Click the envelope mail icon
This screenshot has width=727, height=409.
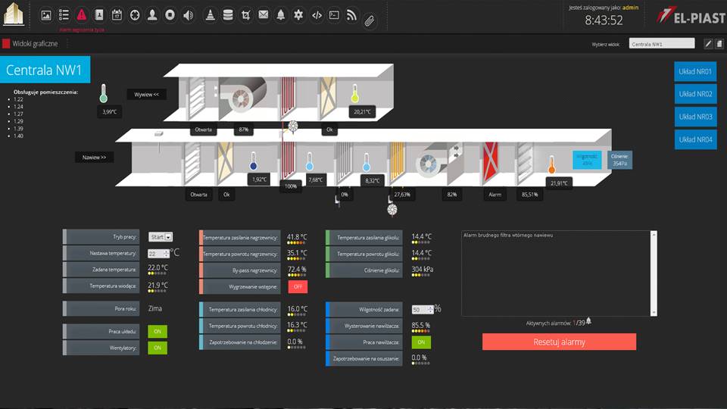(263, 14)
